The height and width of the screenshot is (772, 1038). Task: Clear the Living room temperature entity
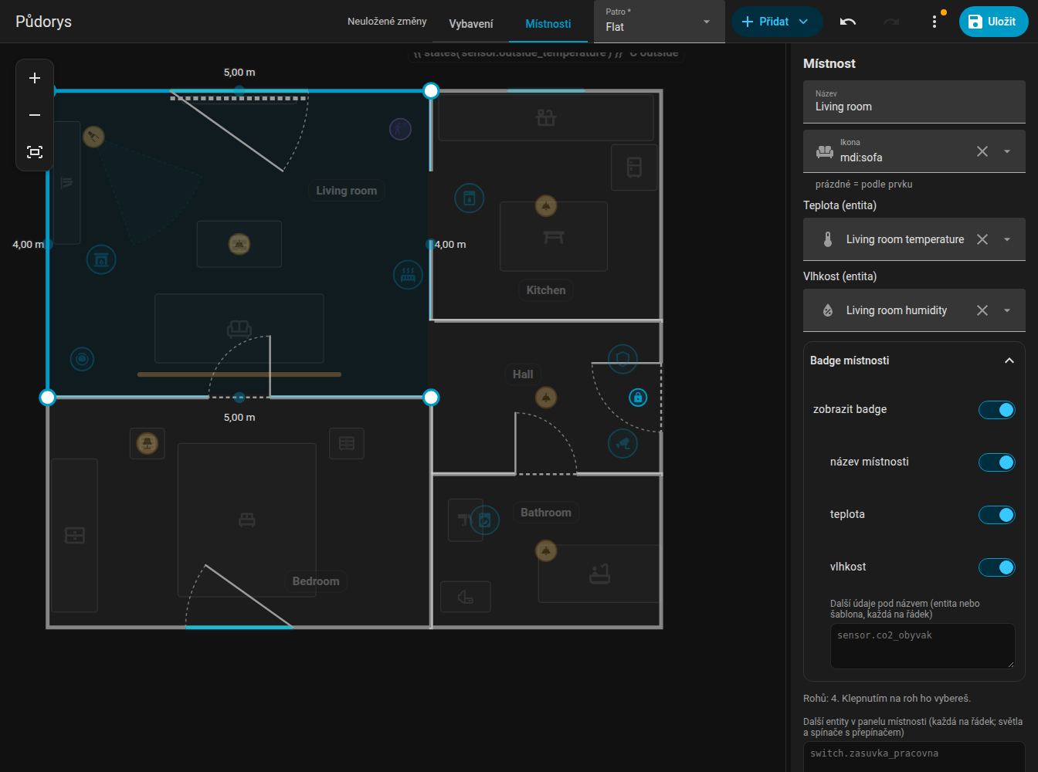[982, 239]
